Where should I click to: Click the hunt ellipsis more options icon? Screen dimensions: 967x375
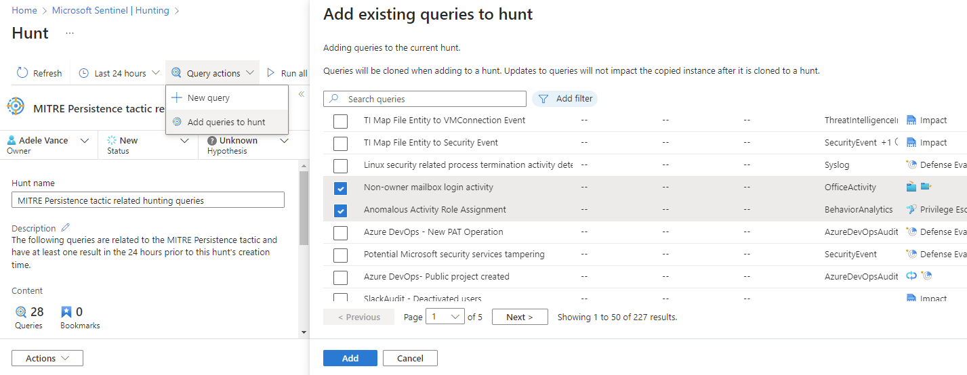click(x=70, y=33)
